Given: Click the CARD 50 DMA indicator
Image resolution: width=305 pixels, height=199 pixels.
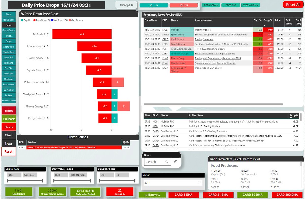Looking at the screenshot, I should tap(252, 195).
